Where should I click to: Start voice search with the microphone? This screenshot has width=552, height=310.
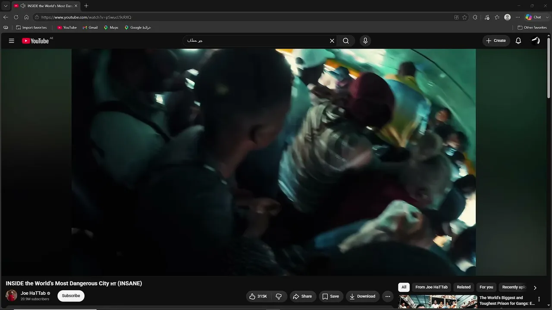pyautogui.click(x=365, y=41)
